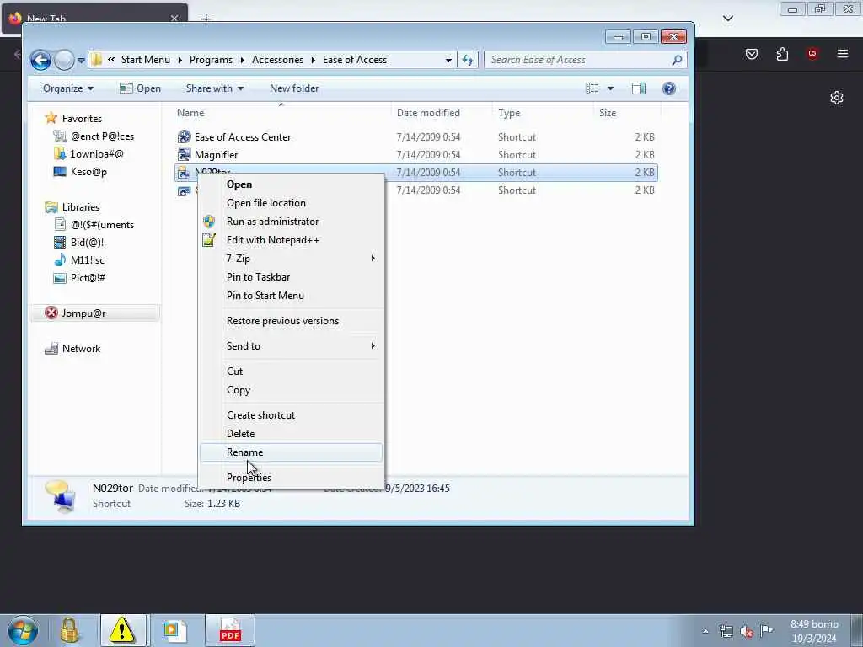
Task: Choose Open file location in context menu
Action: (291, 203)
